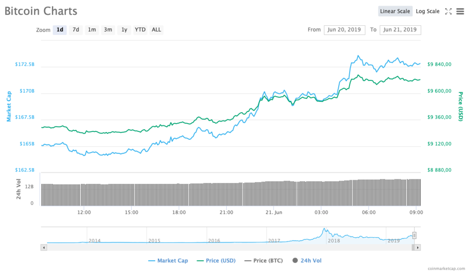Click the $9 600,00 price axis label
The width and height of the screenshot is (470, 273).
[x=439, y=91]
